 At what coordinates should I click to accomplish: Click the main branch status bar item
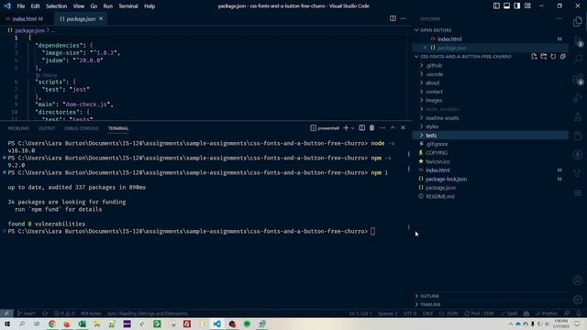(27, 313)
